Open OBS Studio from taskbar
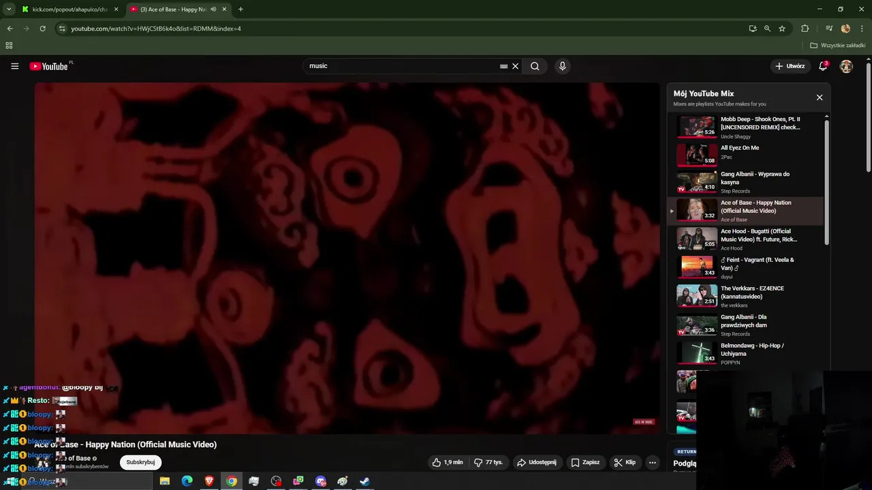Viewport: 872px width, 490px height. point(276,481)
